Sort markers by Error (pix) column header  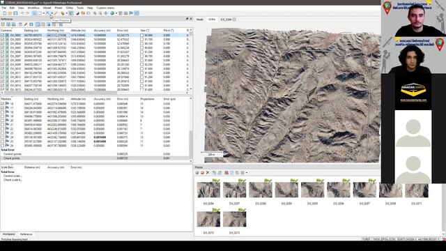(169, 99)
